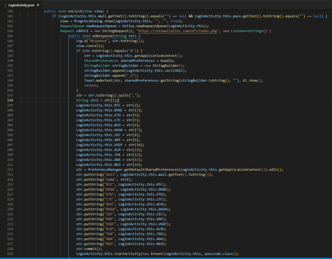Click str.putString("DASH") line
The image size is (332, 259).
click(x=123, y=210)
